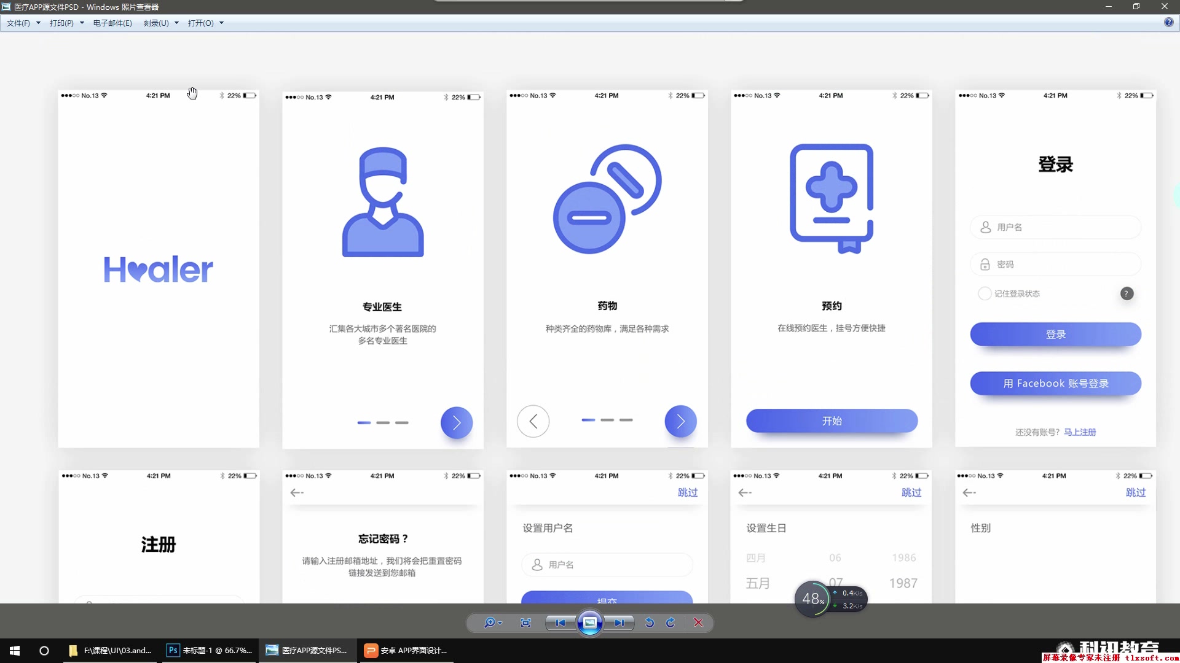Click the gray question mark beside 记住登录状态
This screenshot has height=663, width=1180.
(x=1127, y=293)
